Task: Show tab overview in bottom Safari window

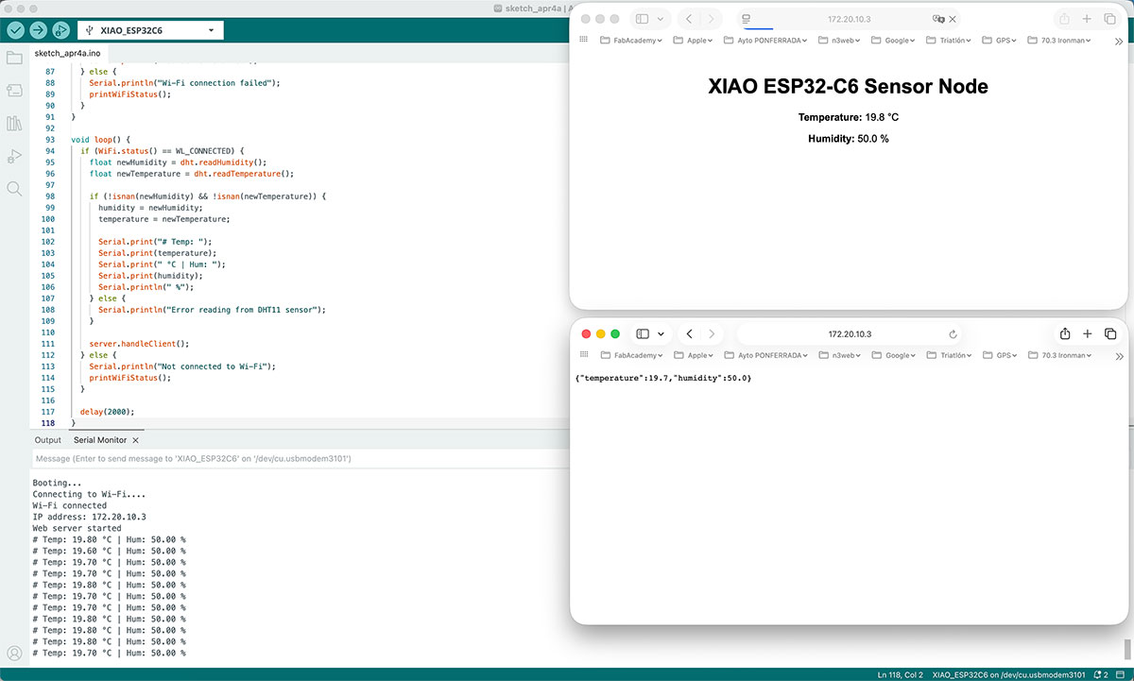Action: tap(1110, 333)
